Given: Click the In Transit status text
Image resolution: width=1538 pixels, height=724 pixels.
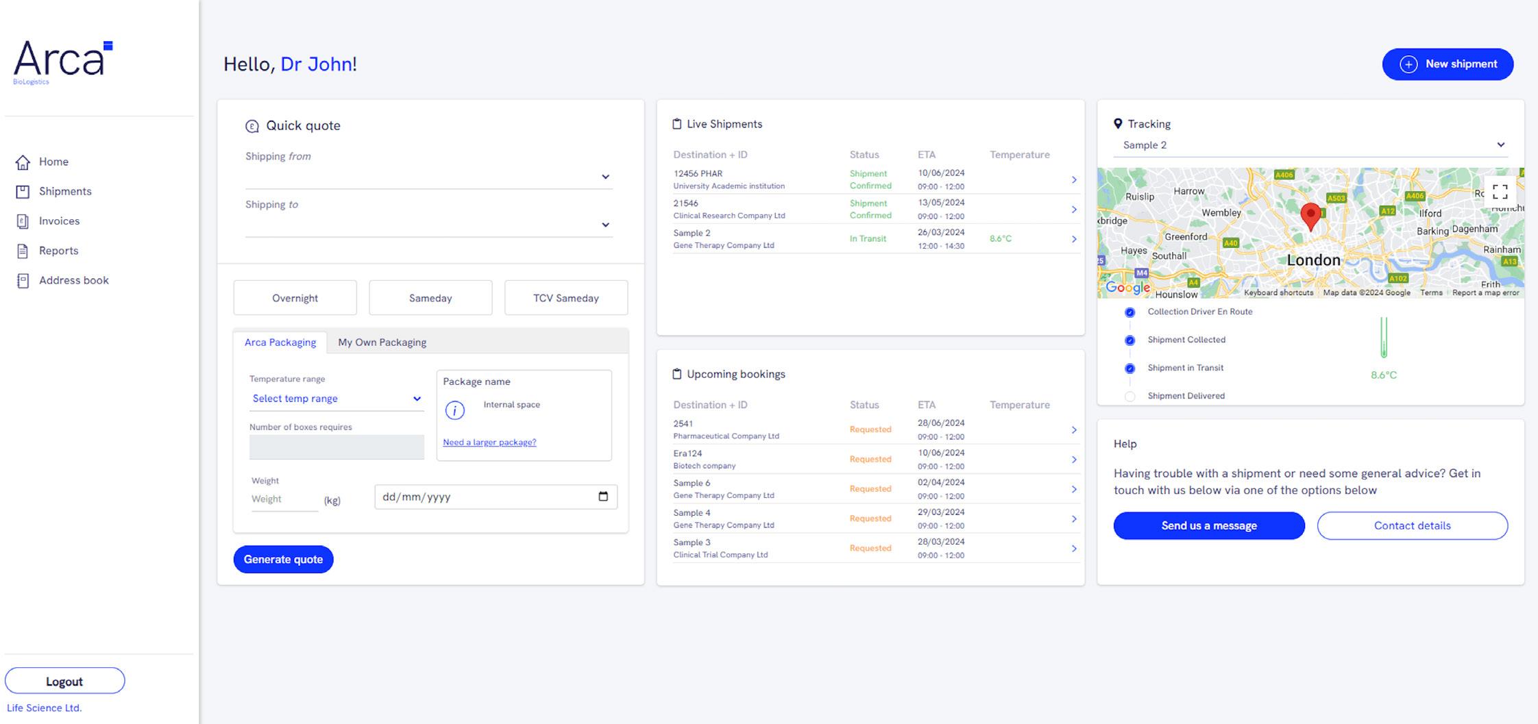Looking at the screenshot, I should (868, 239).
